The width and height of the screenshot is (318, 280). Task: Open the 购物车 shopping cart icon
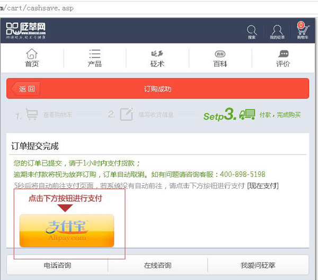(x=302, y=31)
